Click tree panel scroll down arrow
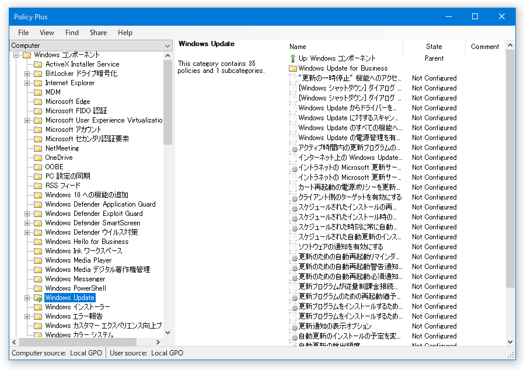524x370 pixels. (167, 333)
